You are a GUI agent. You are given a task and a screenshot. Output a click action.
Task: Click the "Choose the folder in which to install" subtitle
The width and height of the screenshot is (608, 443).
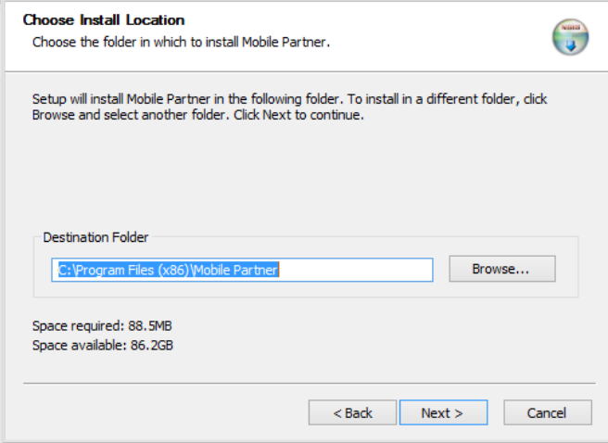pyautogui.click(x=182, y=43)
